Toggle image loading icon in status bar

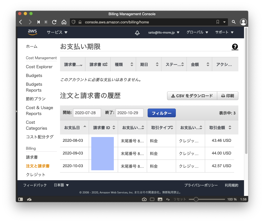click(160, 199)
